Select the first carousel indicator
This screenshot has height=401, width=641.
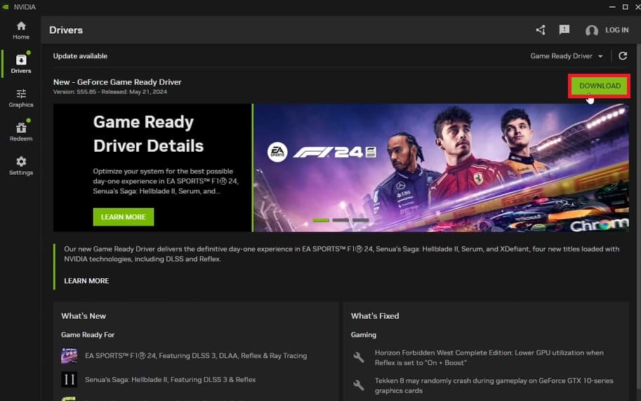point(321,221)
